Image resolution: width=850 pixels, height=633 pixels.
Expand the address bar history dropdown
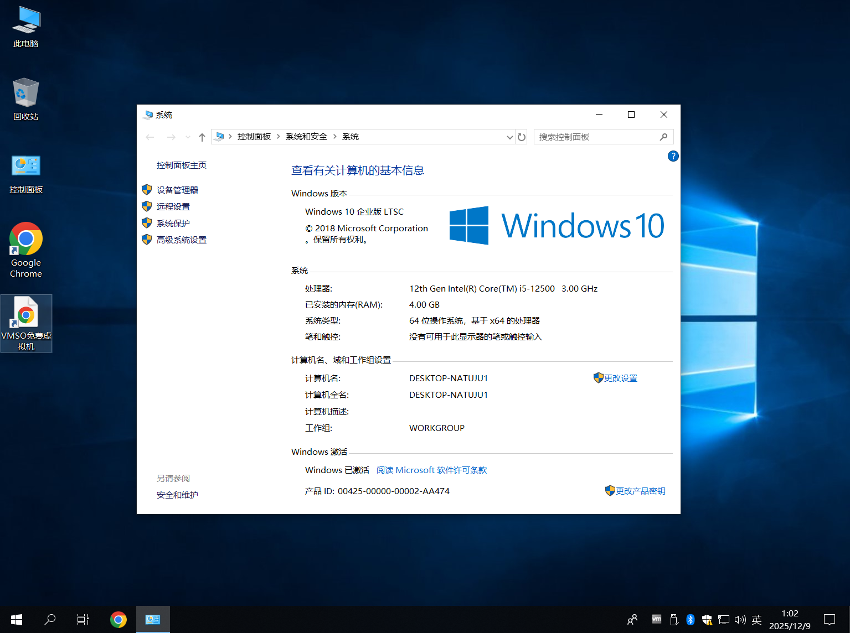tap(509, 137)
